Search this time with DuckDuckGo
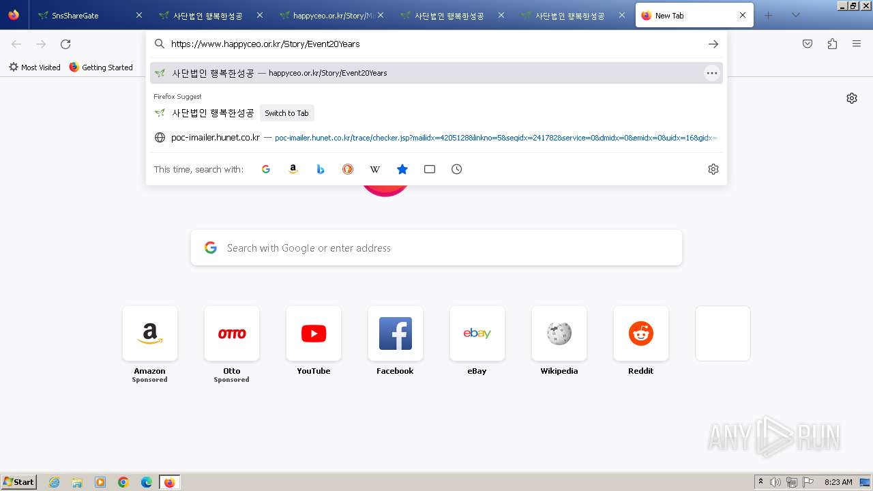Screen dimensions: 873x491 [x=348, y=169]
